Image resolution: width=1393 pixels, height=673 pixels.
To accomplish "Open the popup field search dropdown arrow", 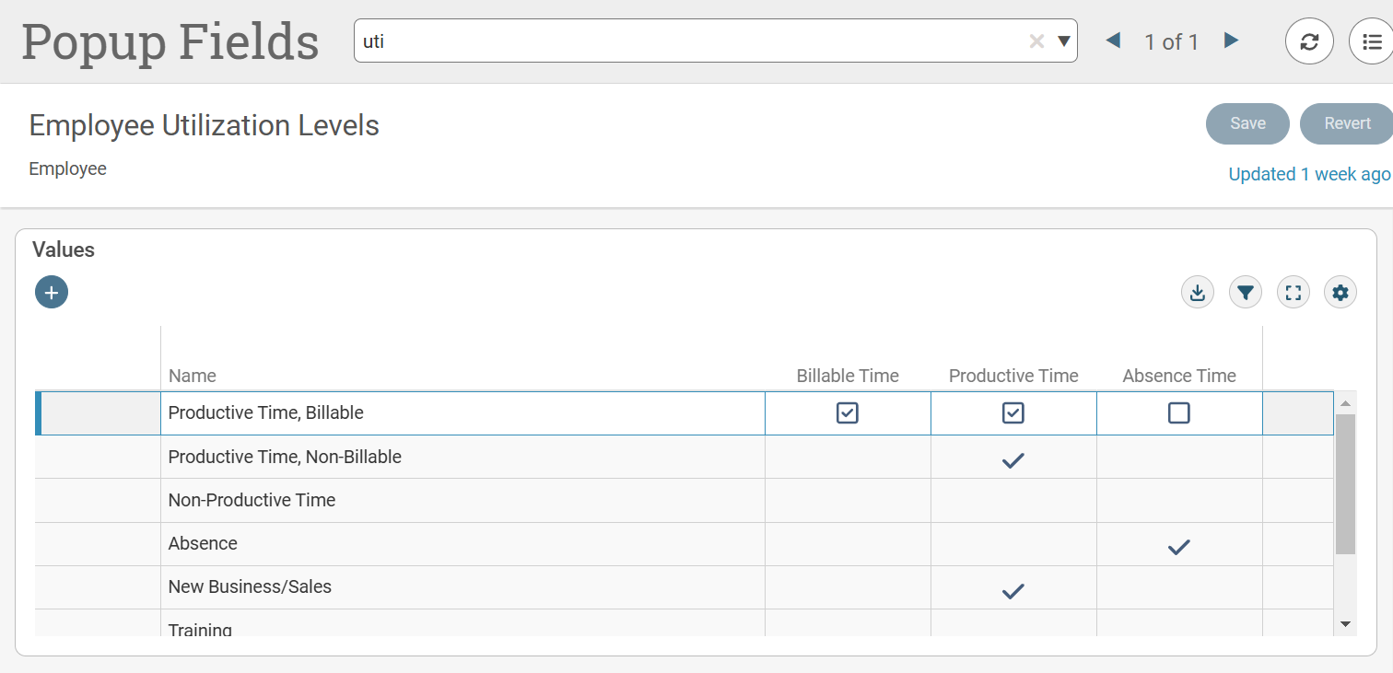I will click(1063, 41).
